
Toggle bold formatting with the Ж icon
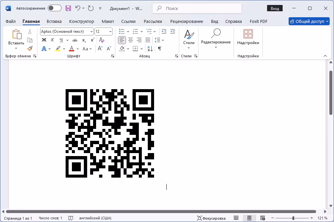44,40
